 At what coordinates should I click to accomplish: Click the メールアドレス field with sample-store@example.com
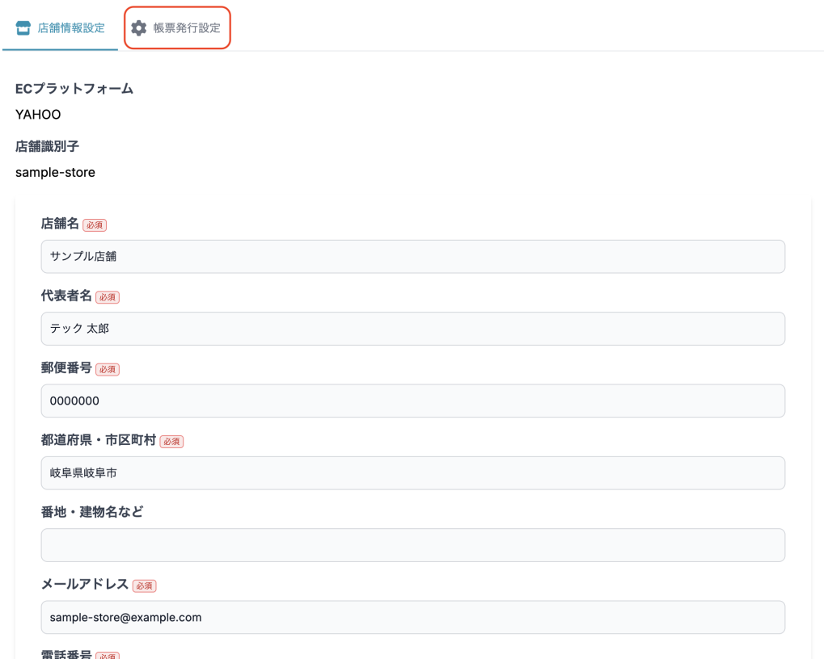(412, 617)
